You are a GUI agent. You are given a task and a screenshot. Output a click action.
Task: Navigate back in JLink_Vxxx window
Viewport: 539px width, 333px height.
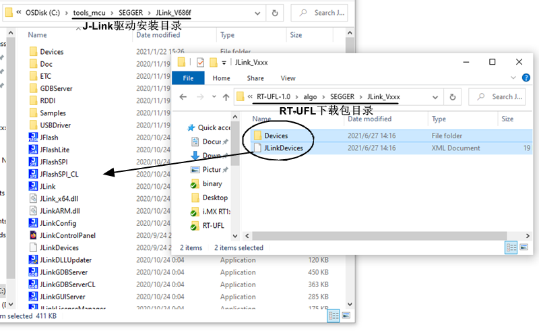tap(183, 97)
